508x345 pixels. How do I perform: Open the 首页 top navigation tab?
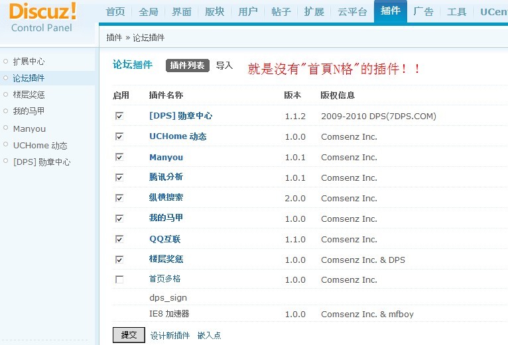115,12
